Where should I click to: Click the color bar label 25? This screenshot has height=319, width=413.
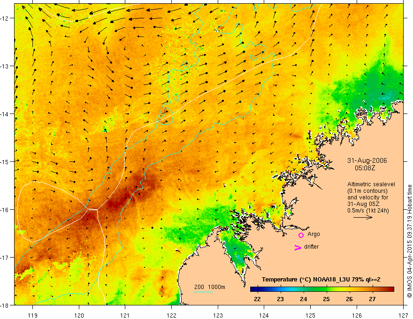[x=326, y=299]
